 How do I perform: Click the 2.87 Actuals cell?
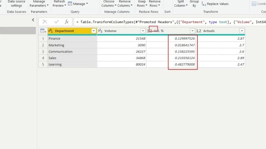[220, 38]
